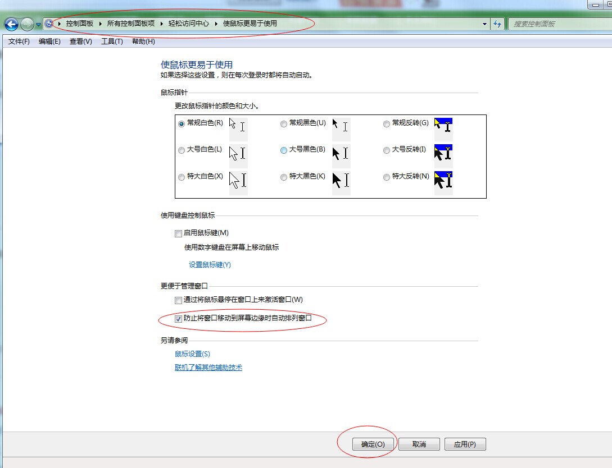This screenshot has height=468, width=612.
Task: Expand the arrow after 控制面板 breadcrumb
Action: pos(100,24)
